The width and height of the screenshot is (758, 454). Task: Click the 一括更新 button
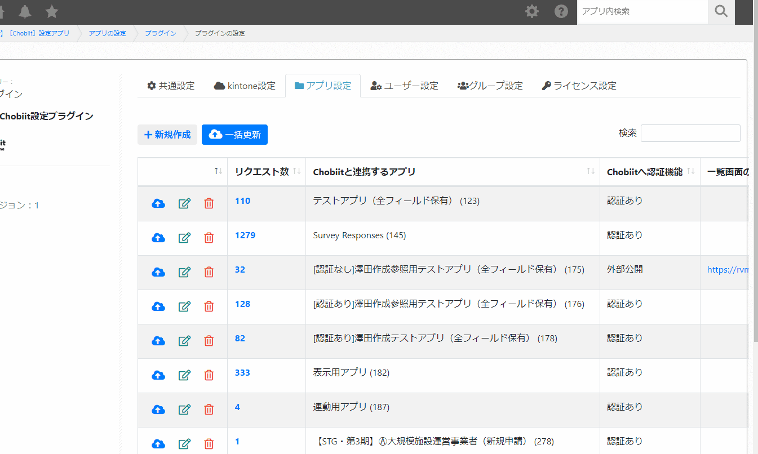(x=234, y=135)
